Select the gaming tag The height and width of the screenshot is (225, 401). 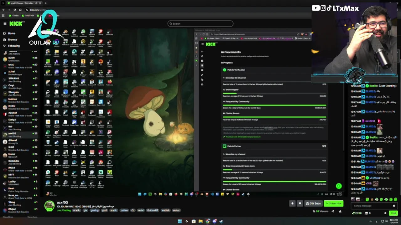[95, 210]
